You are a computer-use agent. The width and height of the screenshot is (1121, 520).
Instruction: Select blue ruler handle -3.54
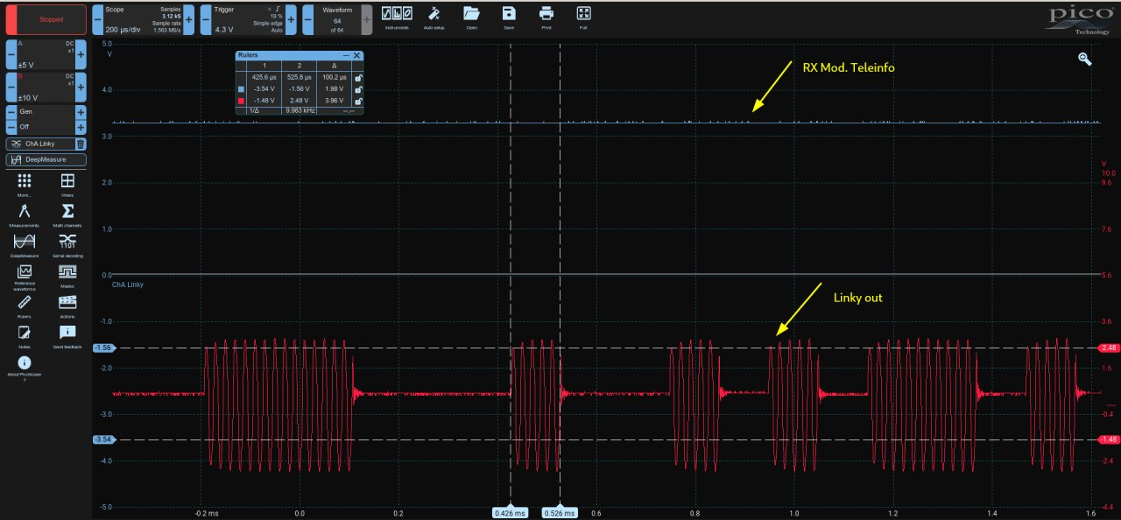pos(103,439)
